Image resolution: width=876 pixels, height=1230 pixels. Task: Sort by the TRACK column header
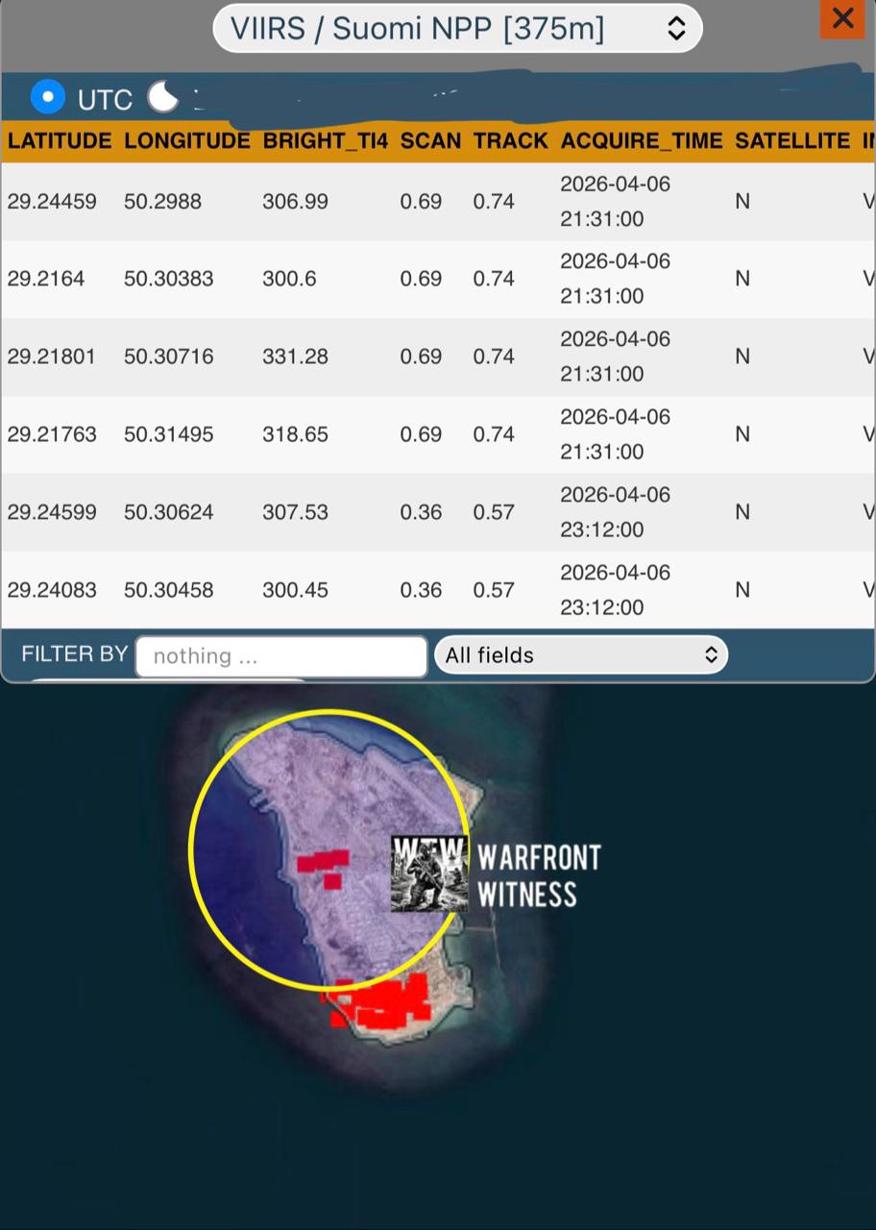click(510, 141)
